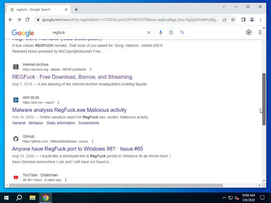Close the regfuck Google Search tab

tap(66, 10)
